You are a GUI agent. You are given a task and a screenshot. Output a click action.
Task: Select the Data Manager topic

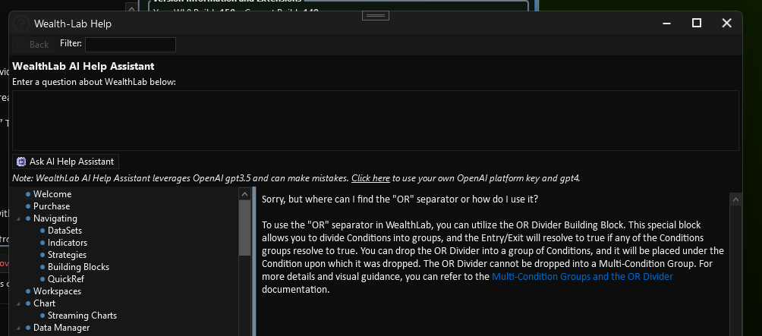[61, 328]
